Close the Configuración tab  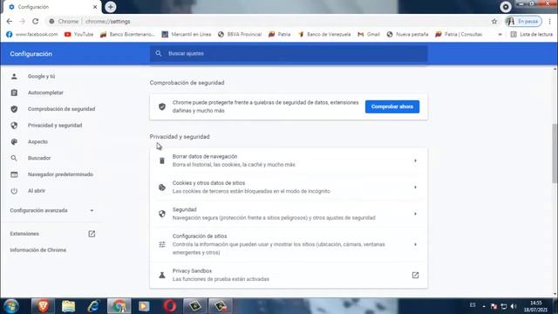point(95,7)
